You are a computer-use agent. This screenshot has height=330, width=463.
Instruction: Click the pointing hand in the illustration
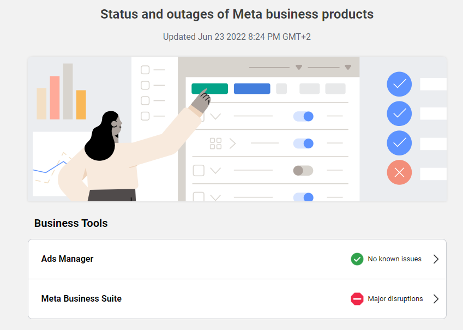[201, 101]
